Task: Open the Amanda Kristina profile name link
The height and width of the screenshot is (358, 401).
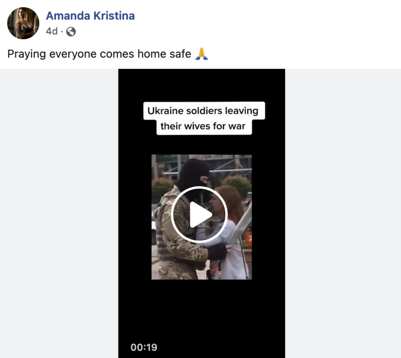Action: point(90,16)
